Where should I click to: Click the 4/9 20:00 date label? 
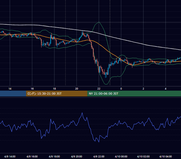[77, 156]
